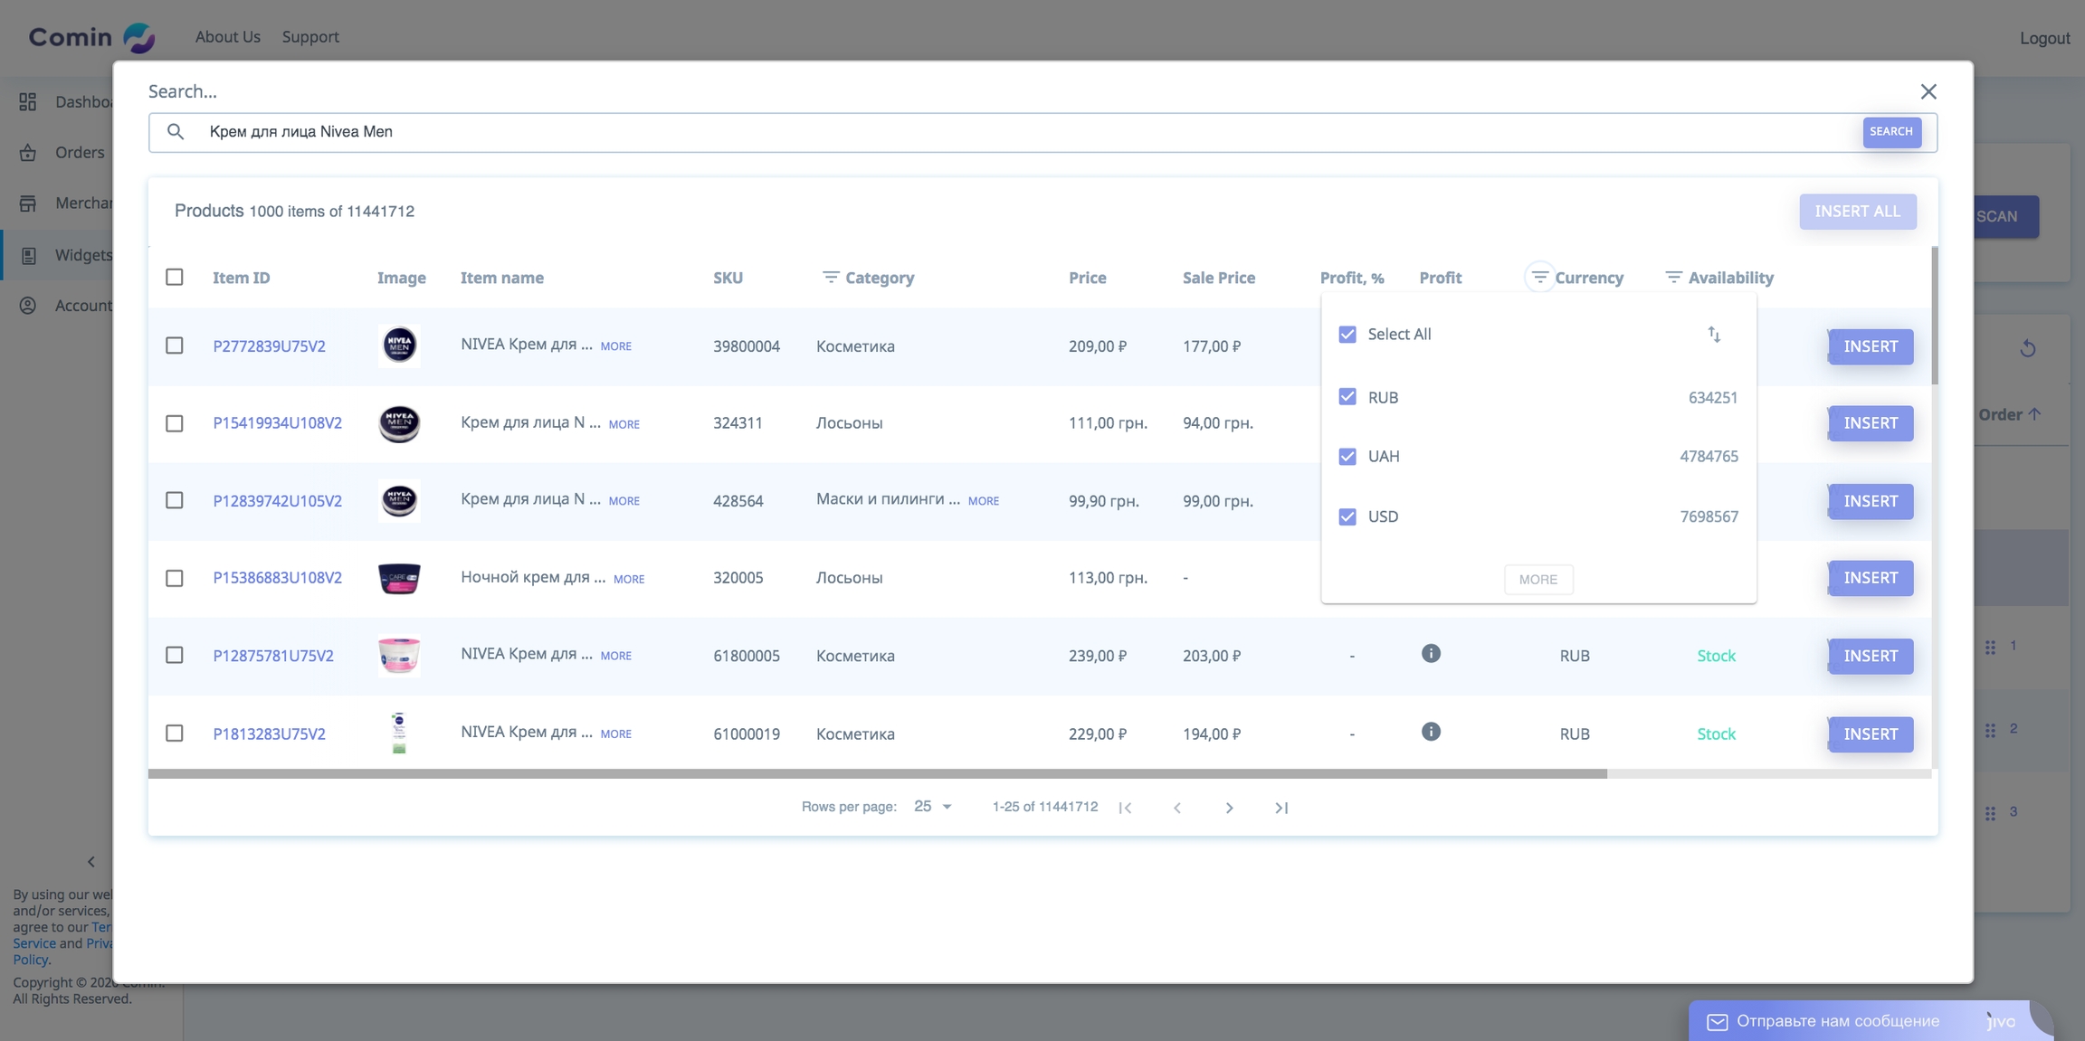Select Orders in the sidebar menu

pyautogui.click(x=80, y=152)
